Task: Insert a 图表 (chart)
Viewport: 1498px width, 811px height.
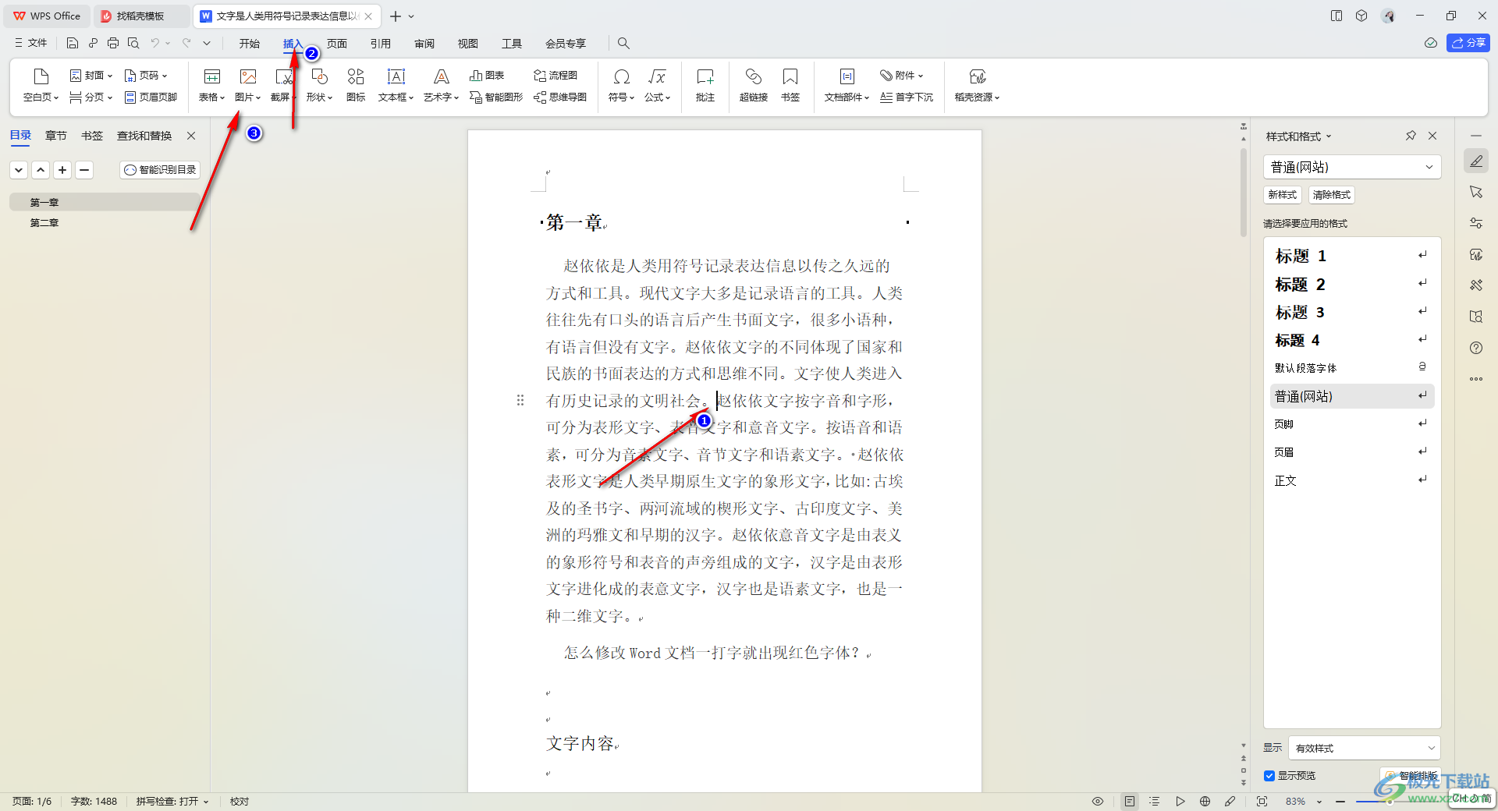Action: click(x=487, y=76)
